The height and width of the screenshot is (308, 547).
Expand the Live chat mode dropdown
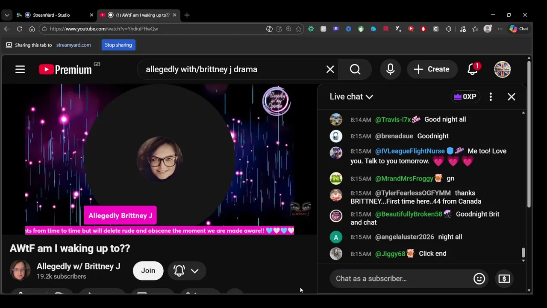(x=351, y=97)
